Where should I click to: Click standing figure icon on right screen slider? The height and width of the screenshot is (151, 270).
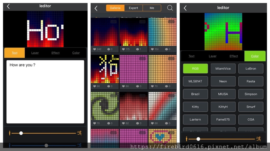186,139
